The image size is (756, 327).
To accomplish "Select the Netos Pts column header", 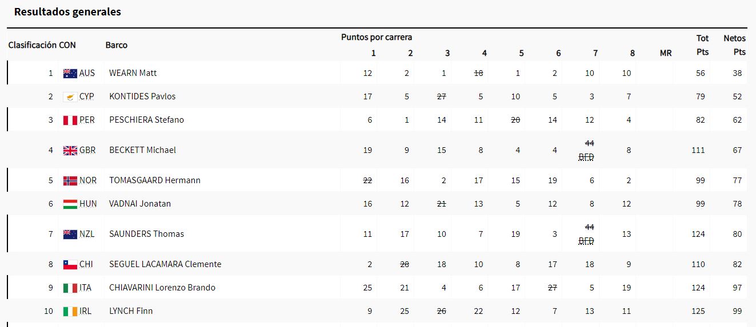I will [x=734, y=45].
